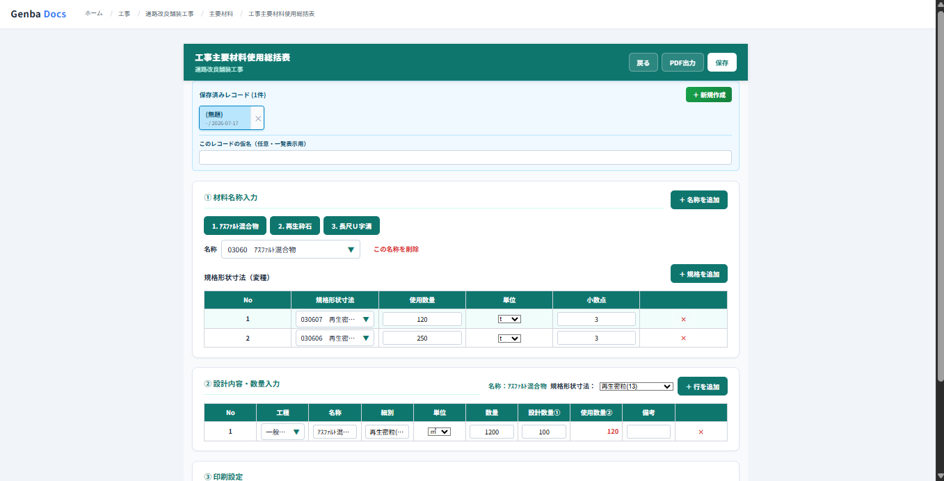The width and height of the screenshot is (944, 481).
Task: Click the ＋ 新規作成 button
Action: tap(709, 95)
